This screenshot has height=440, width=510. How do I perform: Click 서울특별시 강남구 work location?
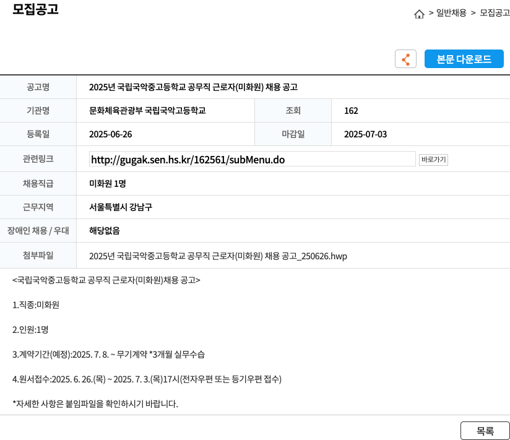tap(121, 207)
